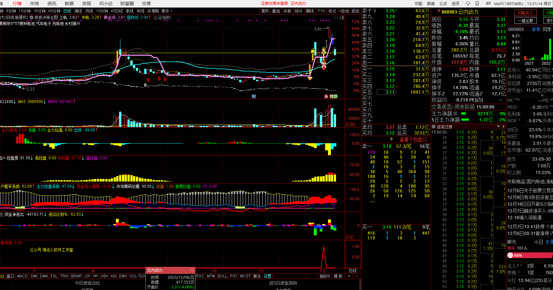The width and height of the screenshot is (553, 290).
Task: Click the diamond icon above price chart
Action: point(336,17)
